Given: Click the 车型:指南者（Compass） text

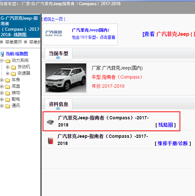Looking at the screenshot, I should click(x=117, y=77).
